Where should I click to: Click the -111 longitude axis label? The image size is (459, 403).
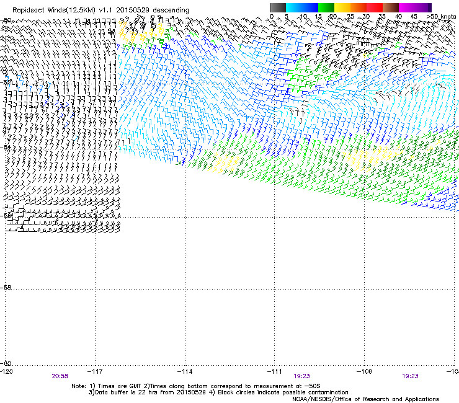click(274, 371)
